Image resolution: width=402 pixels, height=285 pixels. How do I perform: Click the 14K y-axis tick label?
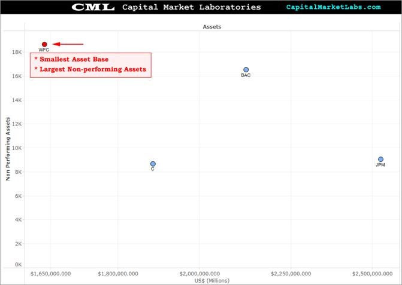pyautogui.click(x=17, y=100)
